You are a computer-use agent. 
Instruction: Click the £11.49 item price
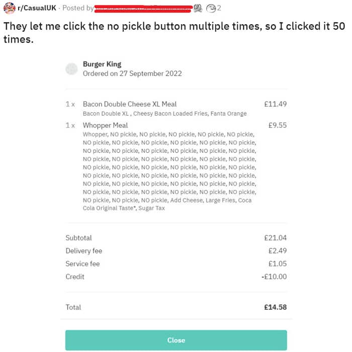[275, 104]
